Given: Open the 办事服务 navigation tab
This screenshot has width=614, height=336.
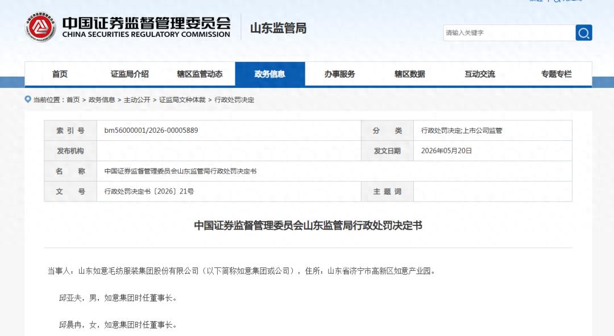Looking at the screenshot, I should tap(339, 74).
